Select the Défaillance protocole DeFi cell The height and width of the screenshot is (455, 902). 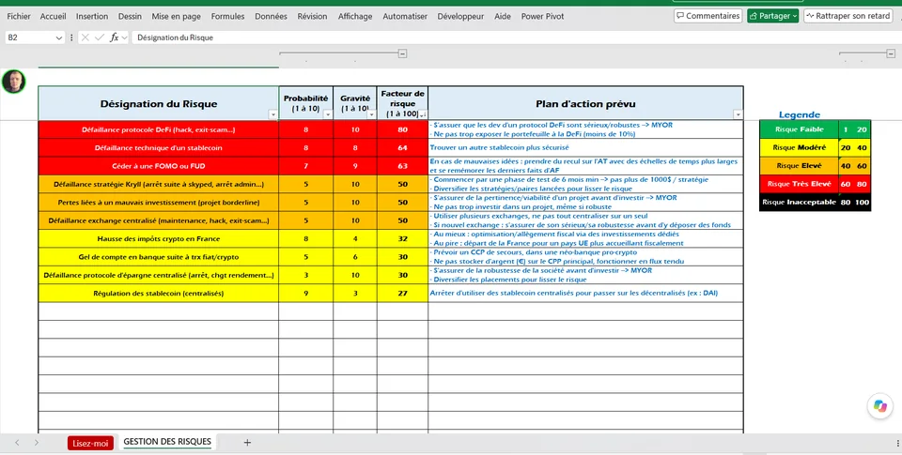tap(159, 129)
